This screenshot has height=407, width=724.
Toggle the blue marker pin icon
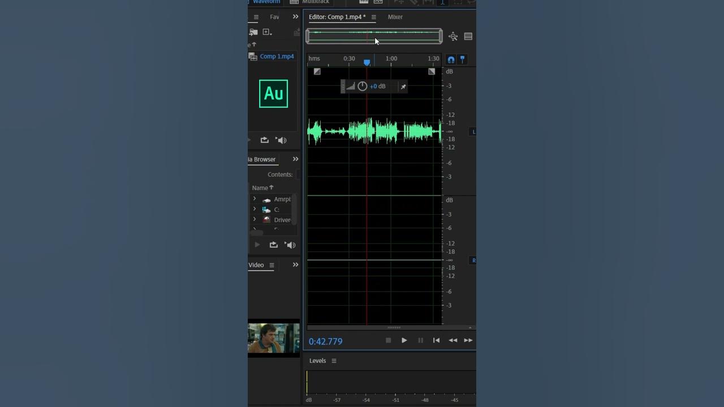(462, 59)
